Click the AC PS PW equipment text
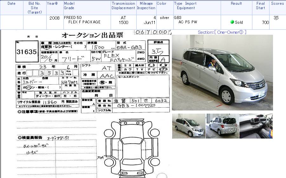286x178 pixels. click(x=188, y=22)
